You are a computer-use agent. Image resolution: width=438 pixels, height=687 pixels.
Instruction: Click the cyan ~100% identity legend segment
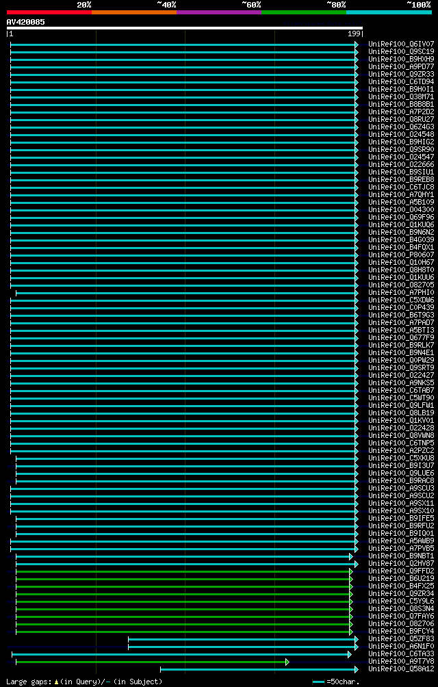[x=389, y=12]
